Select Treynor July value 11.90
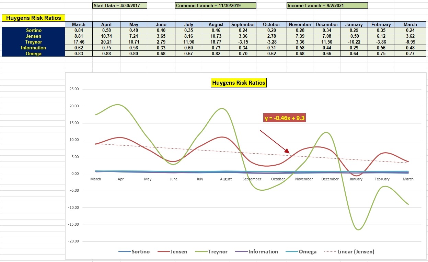The image size is (428, 262). (188, 42)
